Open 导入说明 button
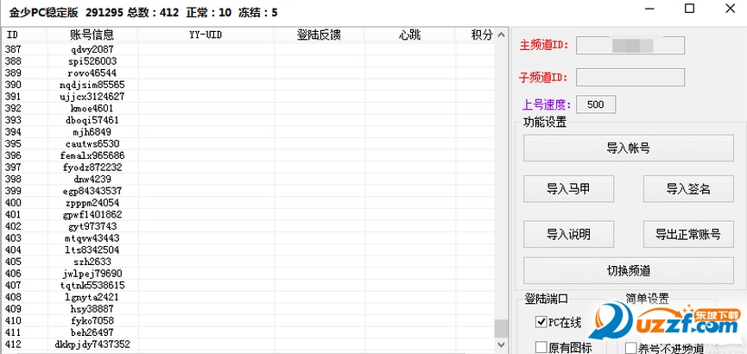 (x=568, y=234)
